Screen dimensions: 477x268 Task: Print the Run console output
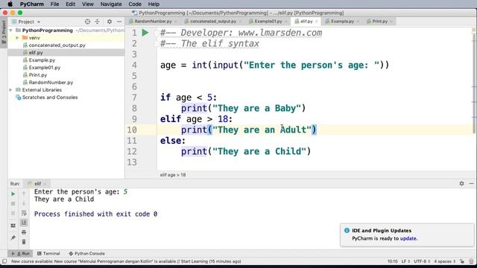pos(24,232)
